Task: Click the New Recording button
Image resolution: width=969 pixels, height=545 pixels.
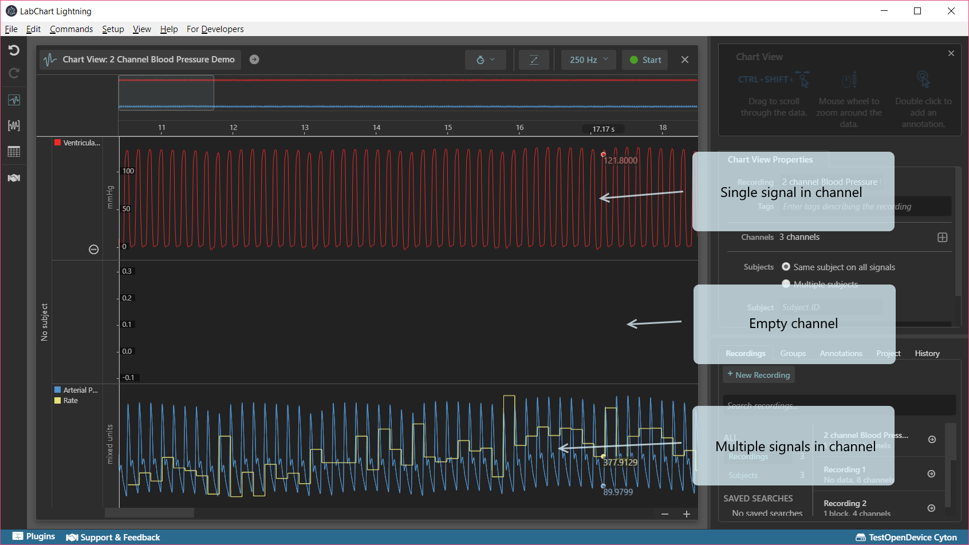Action: coord(758,374)
